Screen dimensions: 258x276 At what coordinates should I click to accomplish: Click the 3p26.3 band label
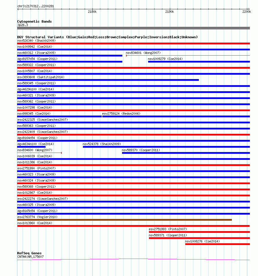pyautogui.click(x=23, y=25)
